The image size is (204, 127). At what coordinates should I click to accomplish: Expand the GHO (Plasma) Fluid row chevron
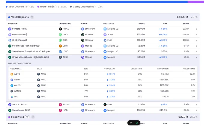196,40
